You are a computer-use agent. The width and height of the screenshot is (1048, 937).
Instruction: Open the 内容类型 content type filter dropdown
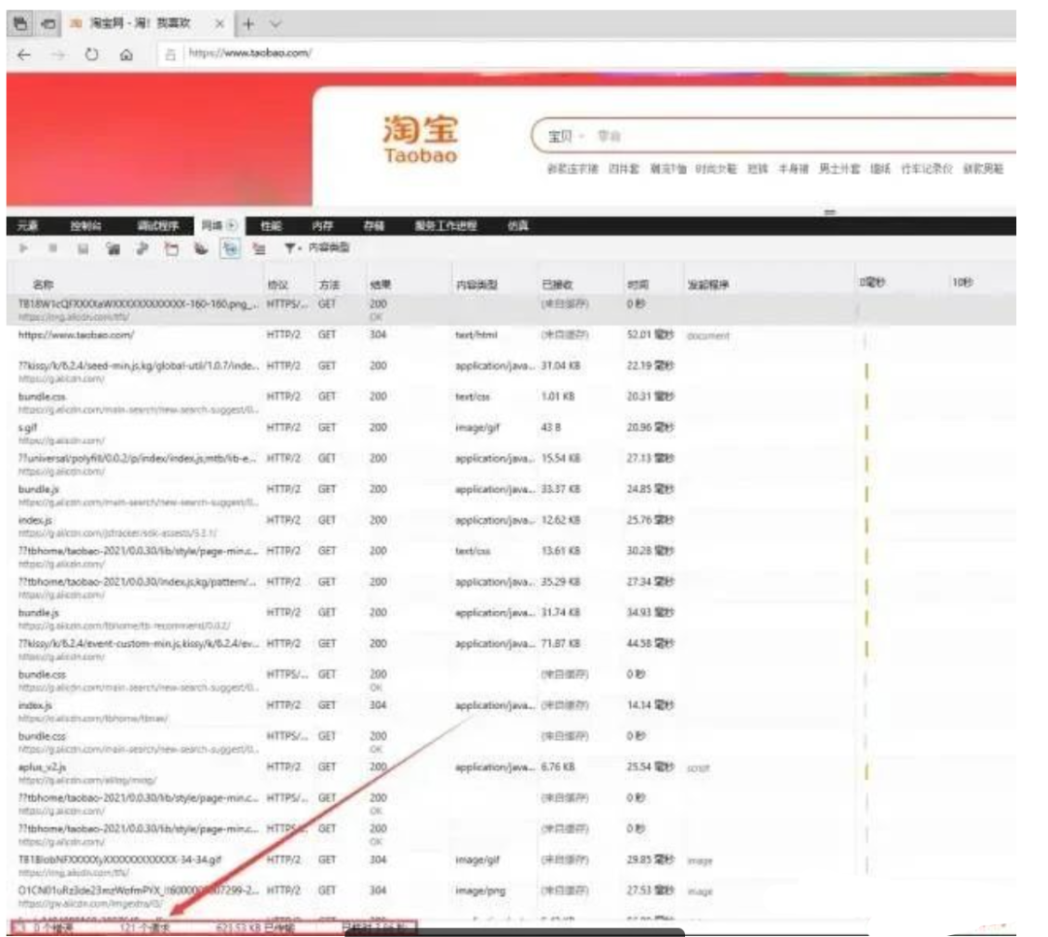(x=316, y=248)
